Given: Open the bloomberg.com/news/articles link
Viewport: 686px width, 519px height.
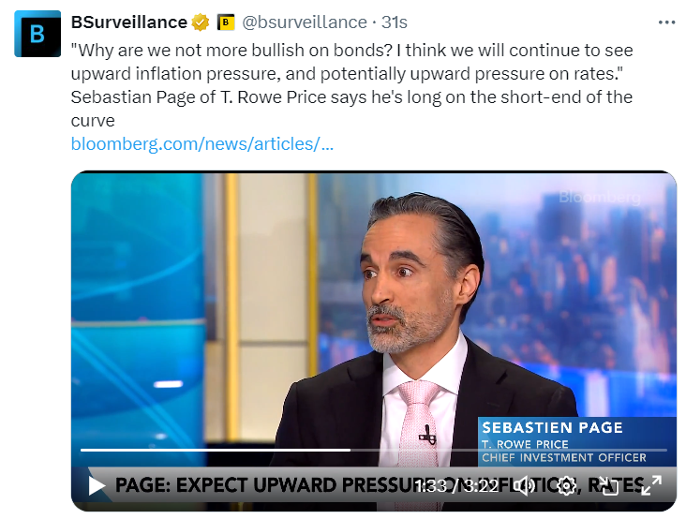Looking at the screenshot, I should [x=202, y=144].
